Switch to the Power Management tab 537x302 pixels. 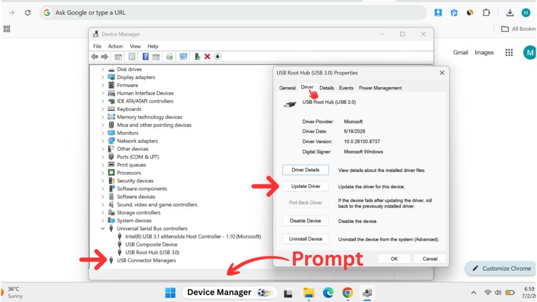click(x=380, y=88)
